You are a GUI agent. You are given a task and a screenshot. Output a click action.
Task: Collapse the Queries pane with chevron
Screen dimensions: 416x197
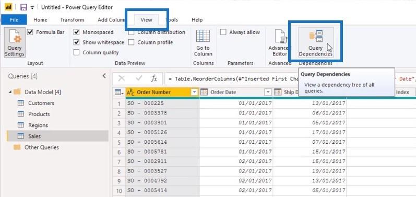pyautogui.click(x=104, y=76)
